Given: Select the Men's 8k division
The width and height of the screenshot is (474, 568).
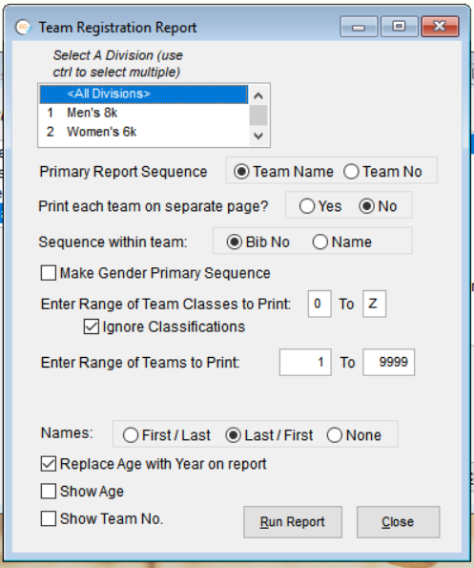Looking at the screenshot, I should [x=144, y=113].
